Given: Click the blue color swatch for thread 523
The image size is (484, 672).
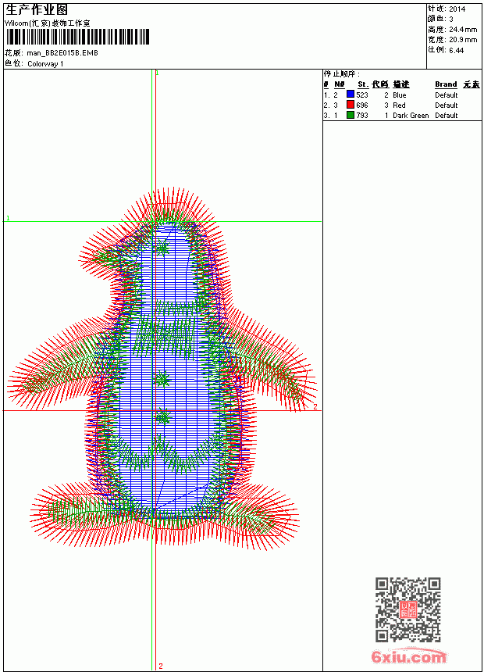Looking at the screenshot, I should [x=351, y=95].
